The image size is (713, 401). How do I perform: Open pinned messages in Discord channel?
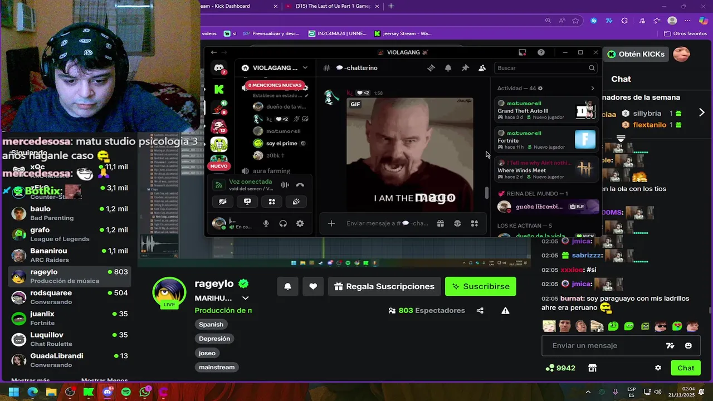coord(465,68)
